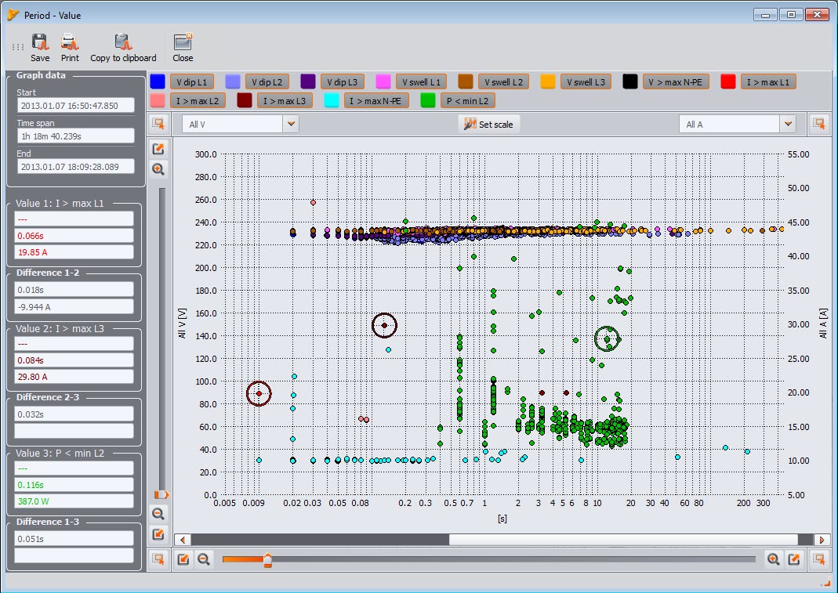Toggle the V > max N-PE legend button
The image size is (838, 593).
[x=676, y=81]
